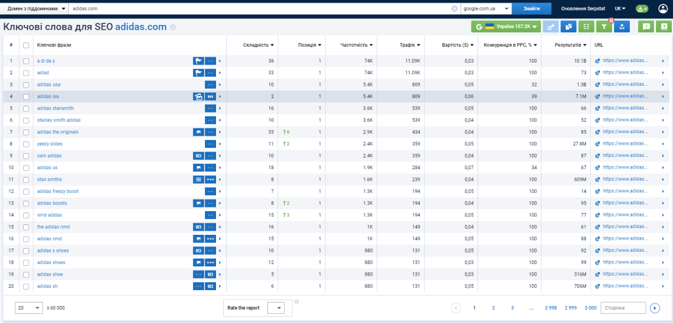Click info icon beside adidas.com heading
This screenshot has width=673, height=323.
(x=173, y=27)
